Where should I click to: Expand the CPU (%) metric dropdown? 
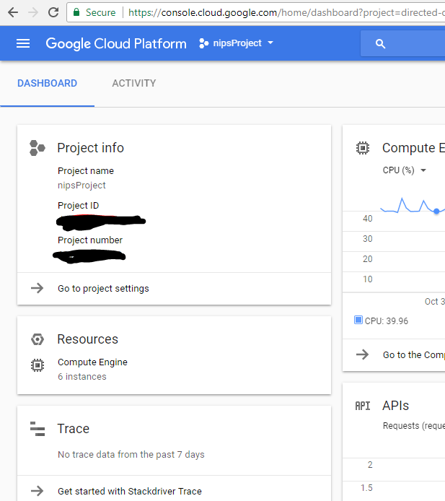pos(404,170)
